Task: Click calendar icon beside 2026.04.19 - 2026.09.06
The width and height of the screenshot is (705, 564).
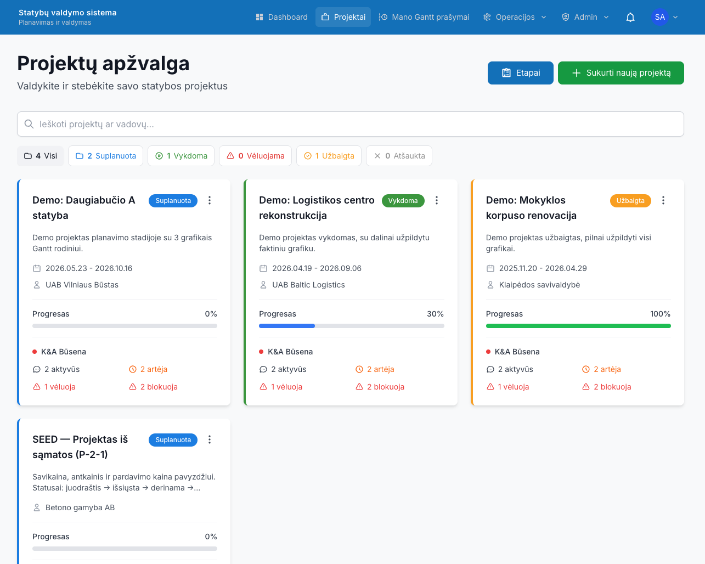Action: [263, 268]
